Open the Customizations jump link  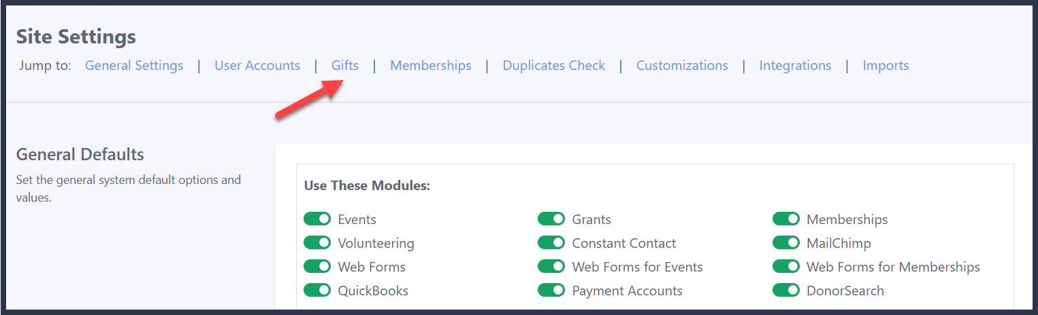point(682,66)
